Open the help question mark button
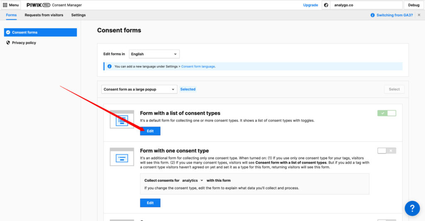The width and height of the screenshot is (425, 221). point(412,208)
